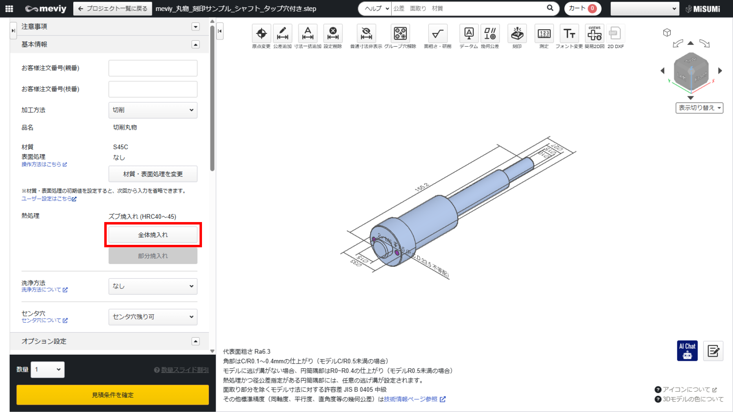The image size is (733, 412).
Task: Select the 公差追加 tolerance add tool
Action: pos(282,34)
